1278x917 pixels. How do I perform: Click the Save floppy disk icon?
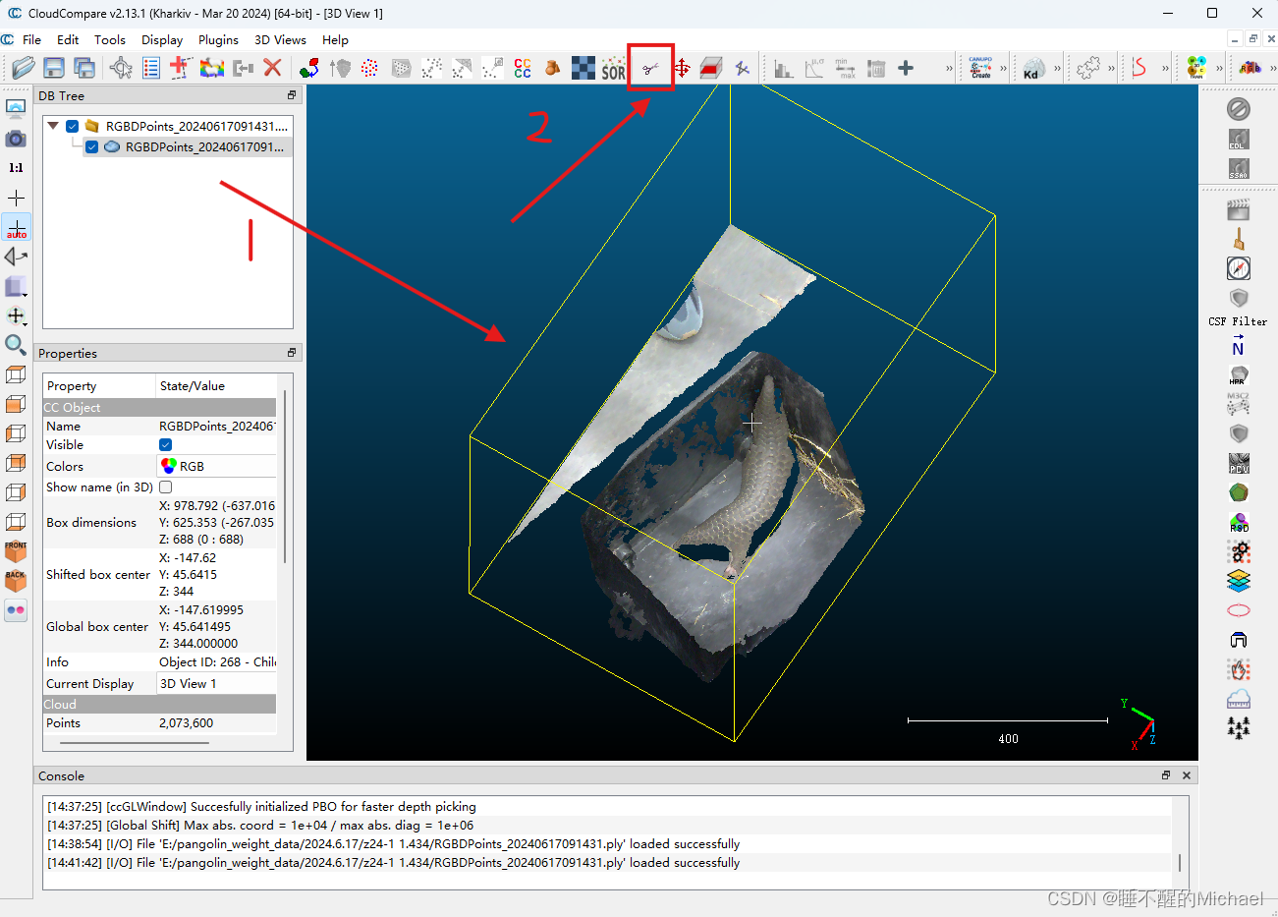54,68
